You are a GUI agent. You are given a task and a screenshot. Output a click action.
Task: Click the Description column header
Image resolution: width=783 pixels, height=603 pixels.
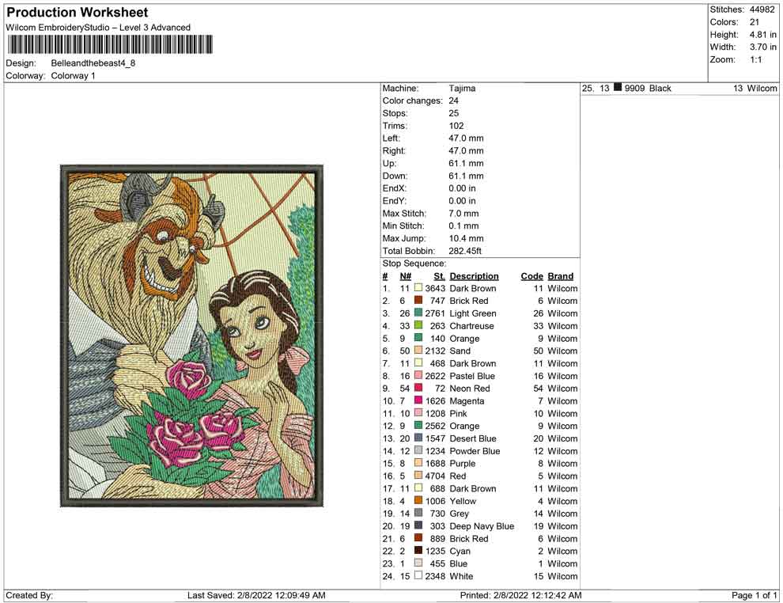[474, 275]
